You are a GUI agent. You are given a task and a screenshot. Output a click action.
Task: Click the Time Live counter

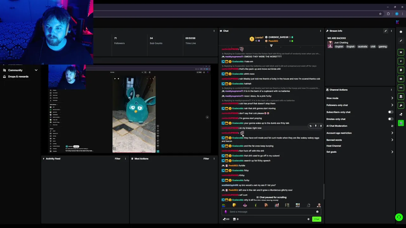point(191,41)
